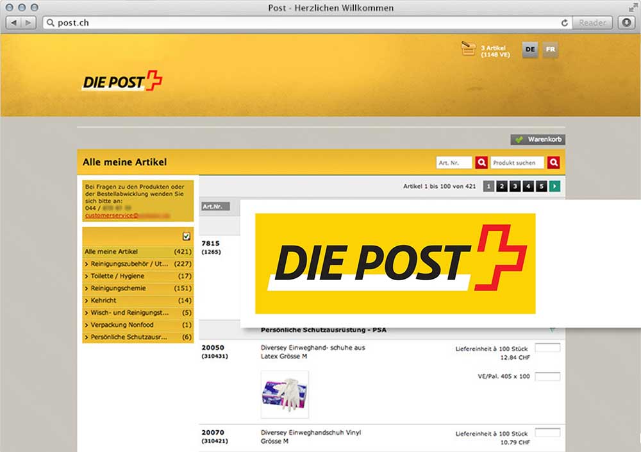641x452 pixels.
Task: Click the Reader button in the address bar
Action: [592, 22]
